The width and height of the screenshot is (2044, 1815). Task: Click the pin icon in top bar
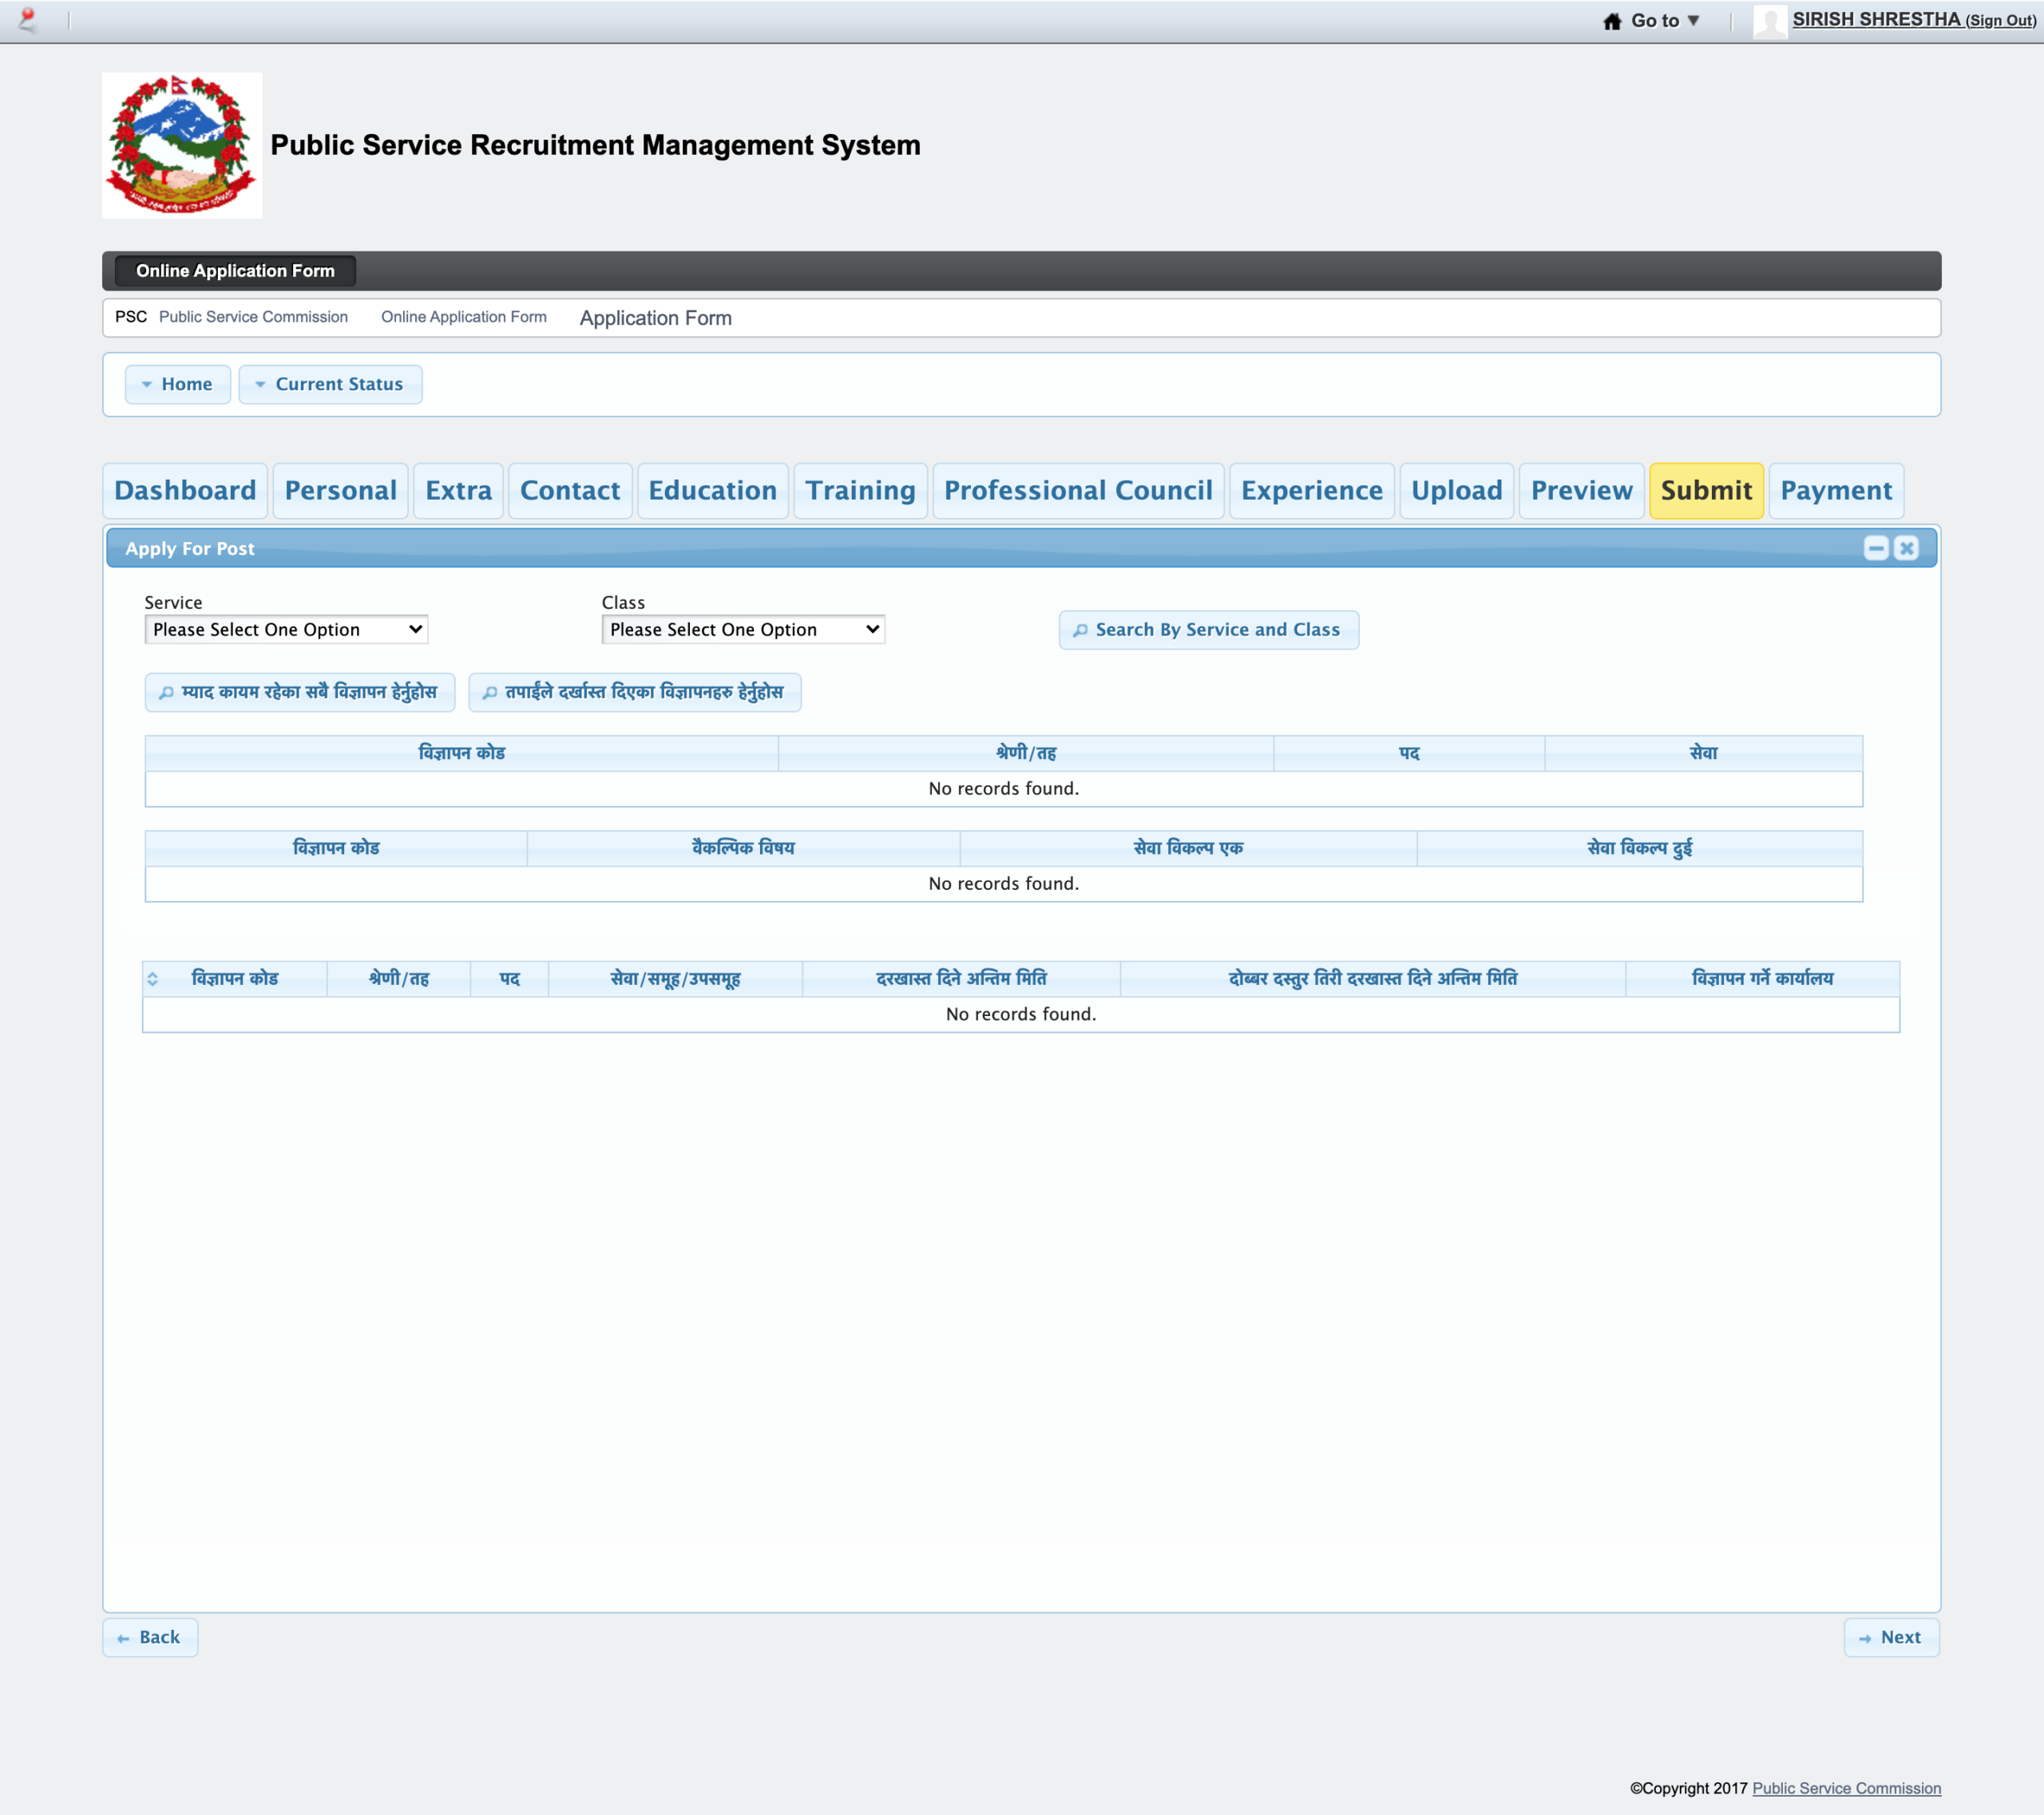(x=28, y=19)
